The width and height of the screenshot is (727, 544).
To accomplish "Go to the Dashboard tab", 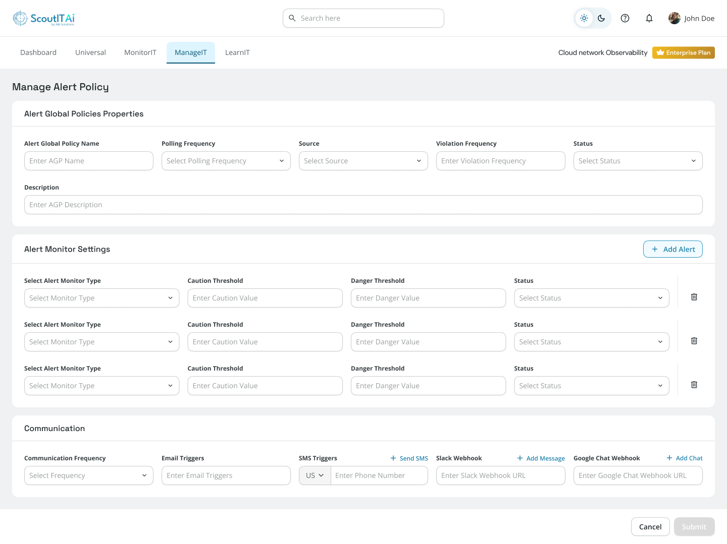I will (x=38, y=52).
